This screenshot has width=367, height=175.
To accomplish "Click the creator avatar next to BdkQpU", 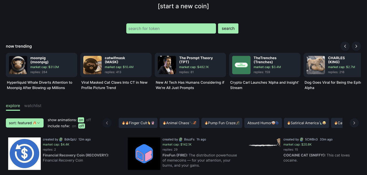I will tap(61, 140).
